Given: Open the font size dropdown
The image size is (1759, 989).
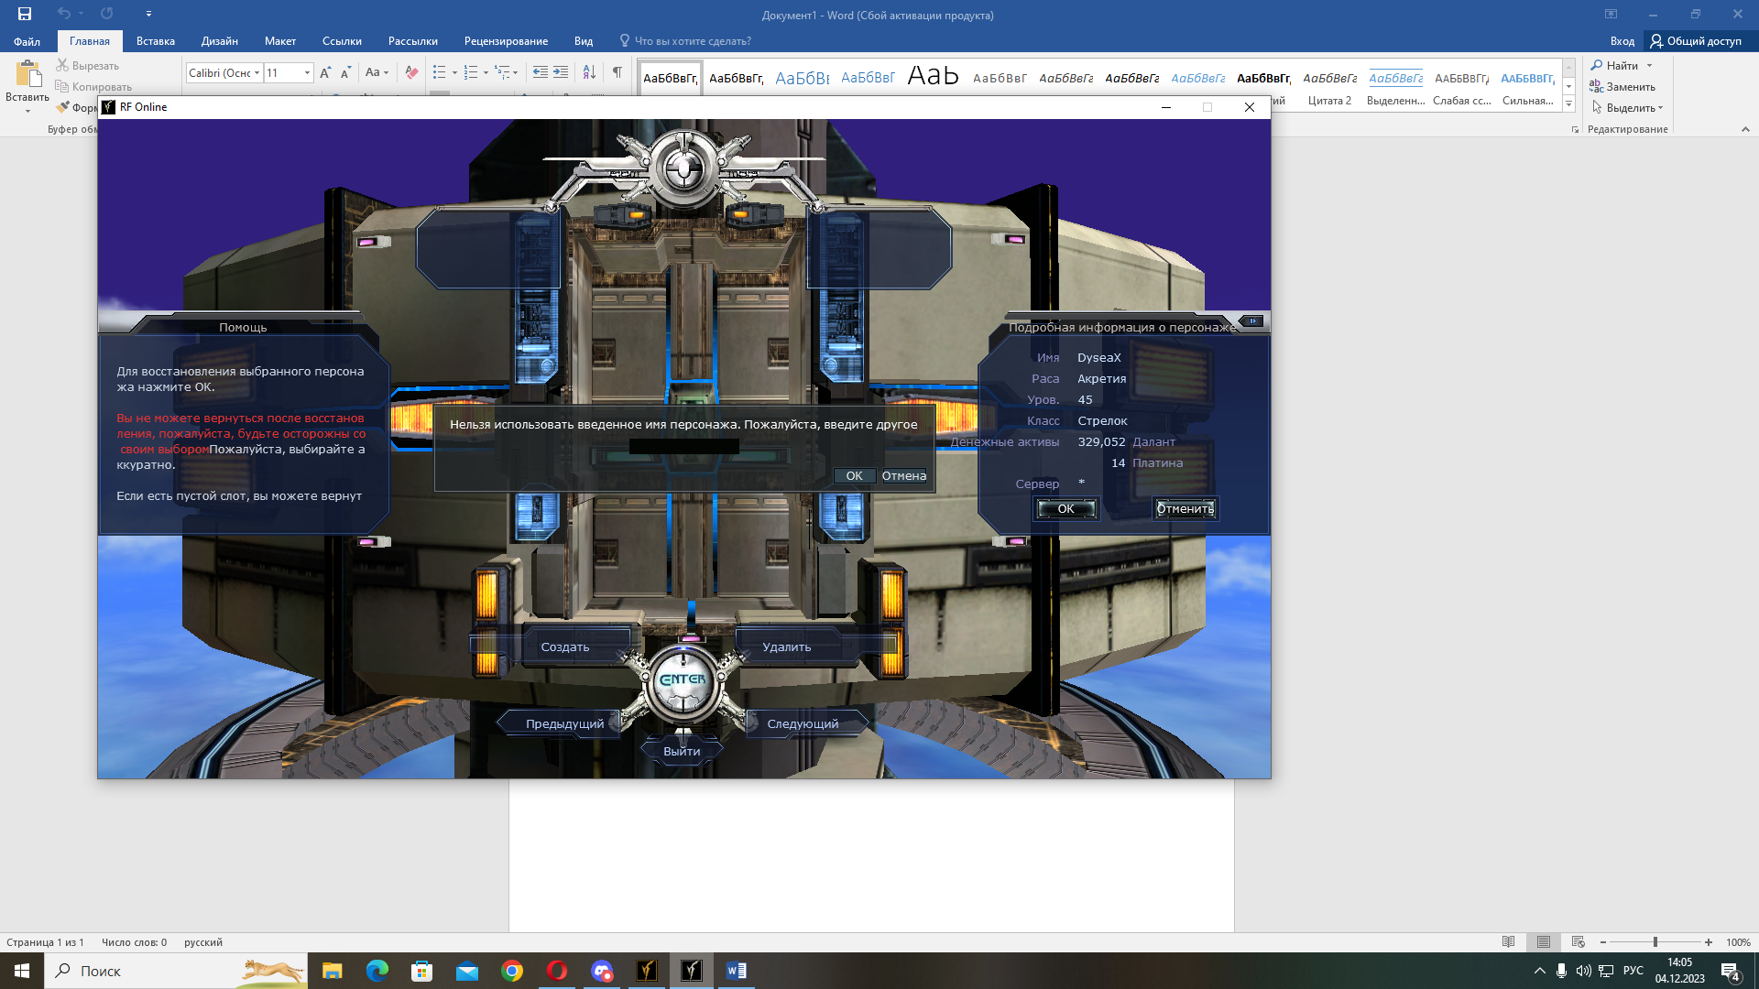Looking at the screenshot, I should [307, 72].
